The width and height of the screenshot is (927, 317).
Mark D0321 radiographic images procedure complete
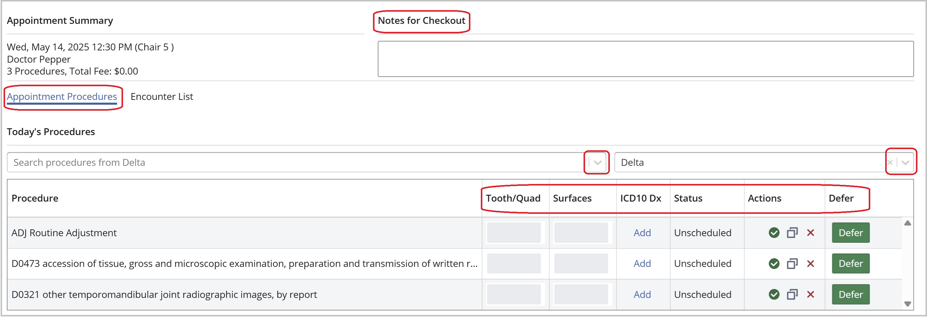[x=774, y=295]
